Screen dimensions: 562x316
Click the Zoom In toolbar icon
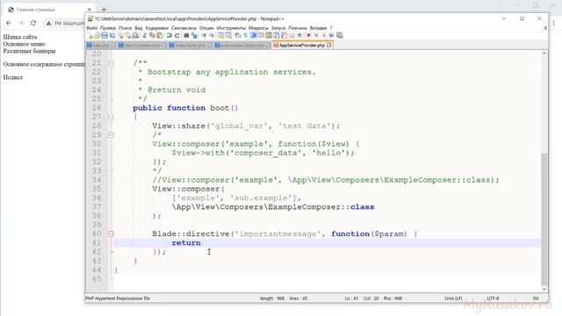click(x=203, y=35)
